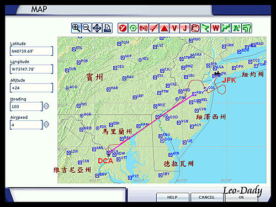Click the Latitude input field
Image resolution: width=276 pixels, height=207 pixels.
(31, 51)
